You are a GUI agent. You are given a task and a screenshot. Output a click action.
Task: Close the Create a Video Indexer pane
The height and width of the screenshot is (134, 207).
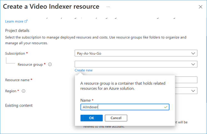coord(201,7)
